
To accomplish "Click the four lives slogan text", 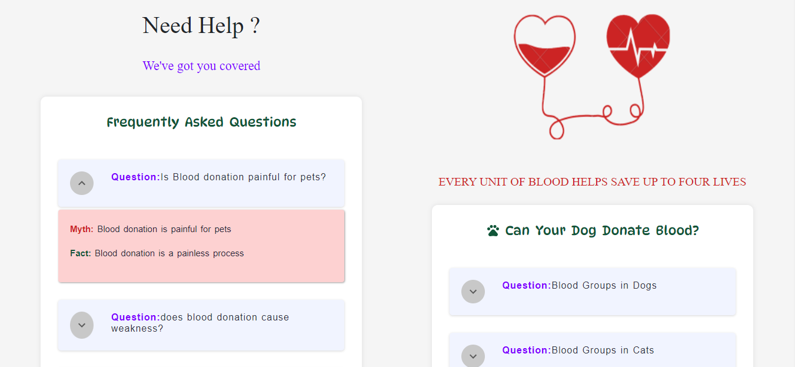I will [592, 181].
